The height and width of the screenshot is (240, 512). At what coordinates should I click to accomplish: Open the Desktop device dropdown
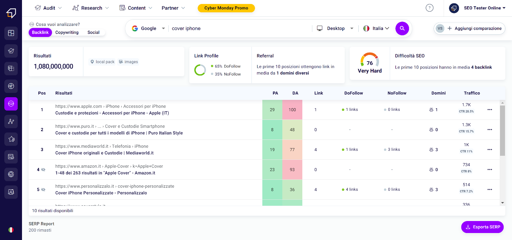pyautogui.click(x=335, y=28)
